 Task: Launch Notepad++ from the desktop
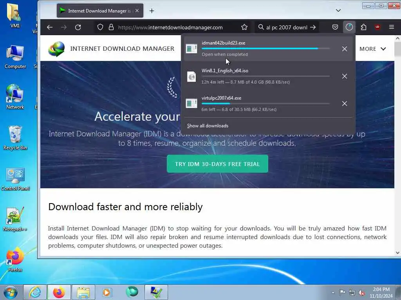pos(15,219)
